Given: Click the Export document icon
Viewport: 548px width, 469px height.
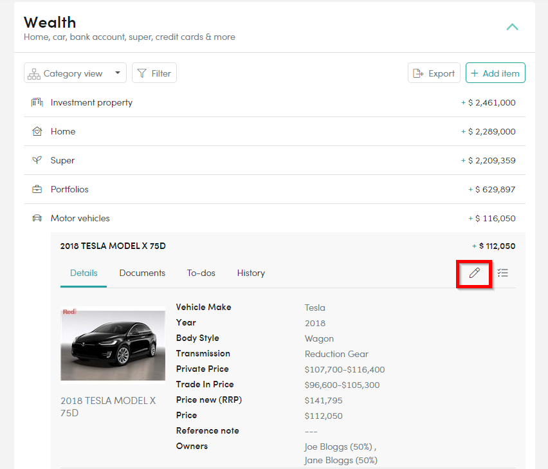Looking at the screenshot, I should (x=418, y=73).
